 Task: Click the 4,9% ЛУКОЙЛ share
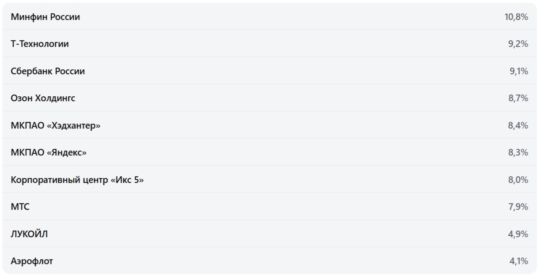518,234
